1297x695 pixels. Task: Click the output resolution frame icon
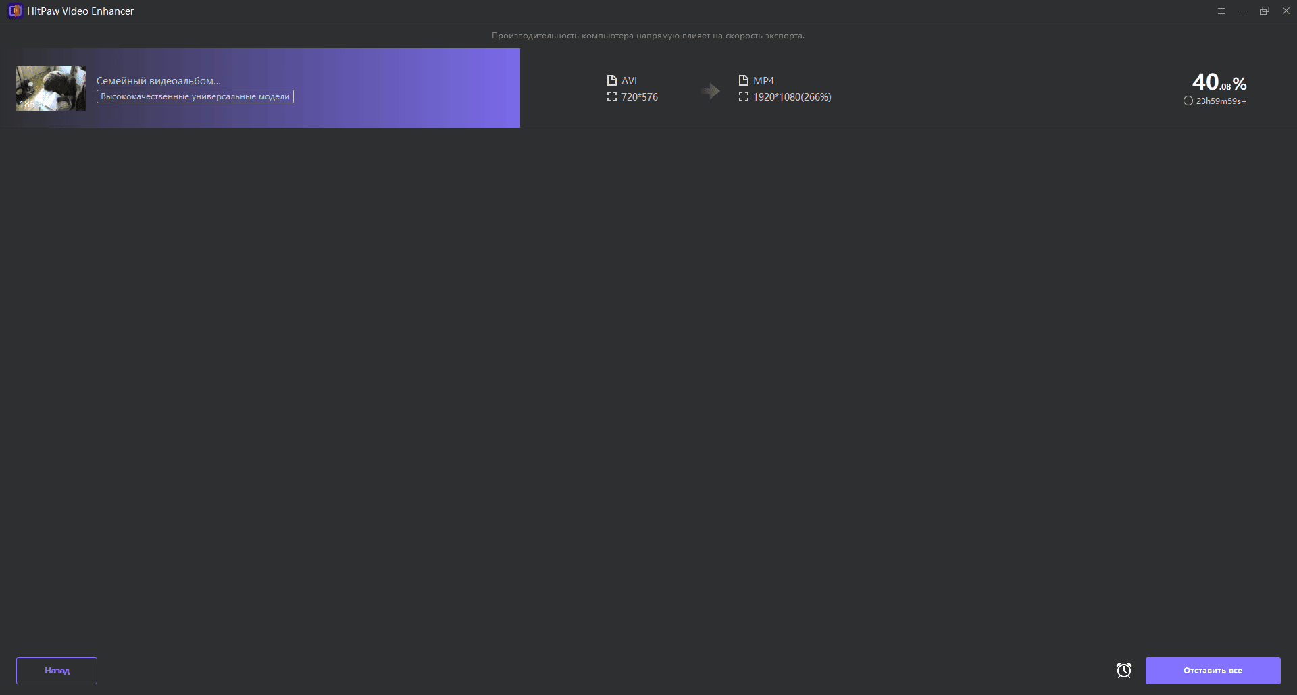click(x=744, y=97)
